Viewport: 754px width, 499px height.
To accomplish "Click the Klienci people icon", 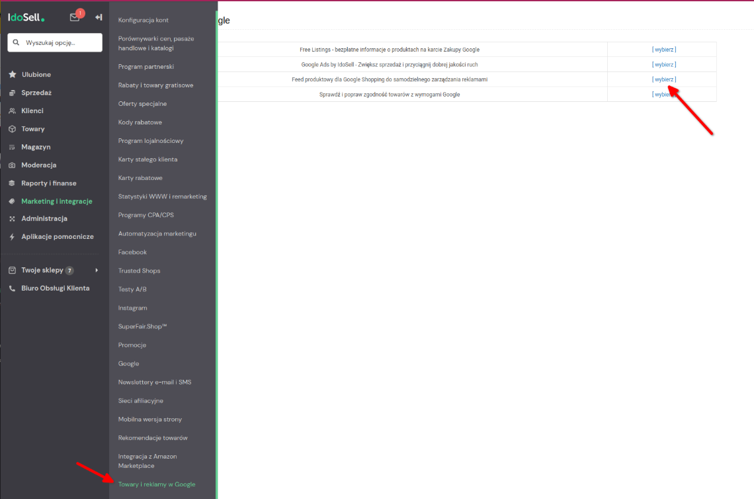I will tap(12, 111).
